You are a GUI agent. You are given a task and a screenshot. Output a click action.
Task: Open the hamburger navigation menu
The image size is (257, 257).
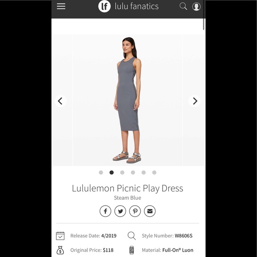(x=61, y=6)
